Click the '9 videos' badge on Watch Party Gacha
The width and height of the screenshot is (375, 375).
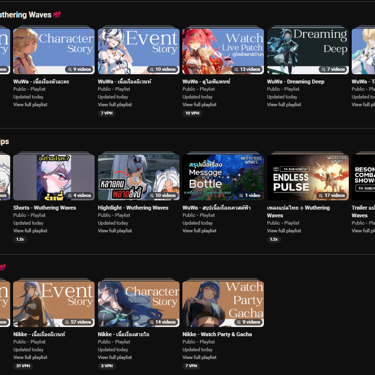pos(249,322)
